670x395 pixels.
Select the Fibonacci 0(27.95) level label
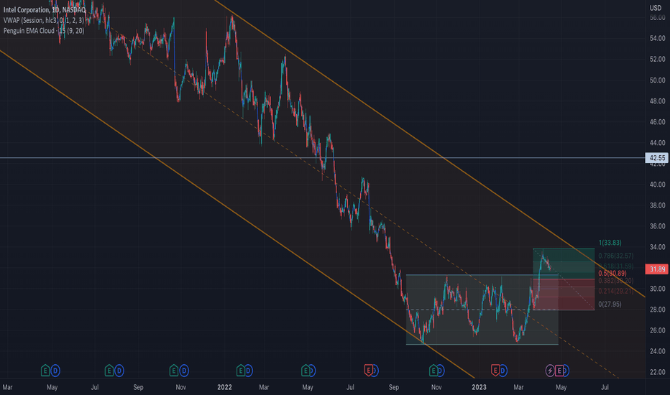pyautogui.click(x=610, y=304)
